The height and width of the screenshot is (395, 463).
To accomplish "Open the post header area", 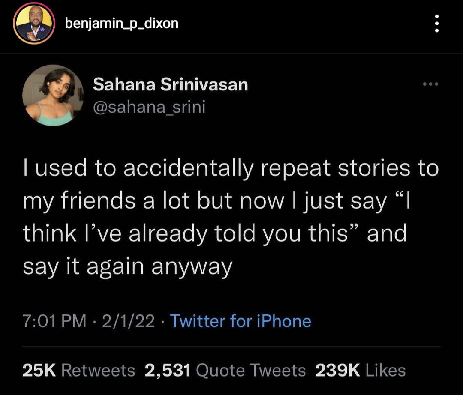I will [x=231, y=24].
